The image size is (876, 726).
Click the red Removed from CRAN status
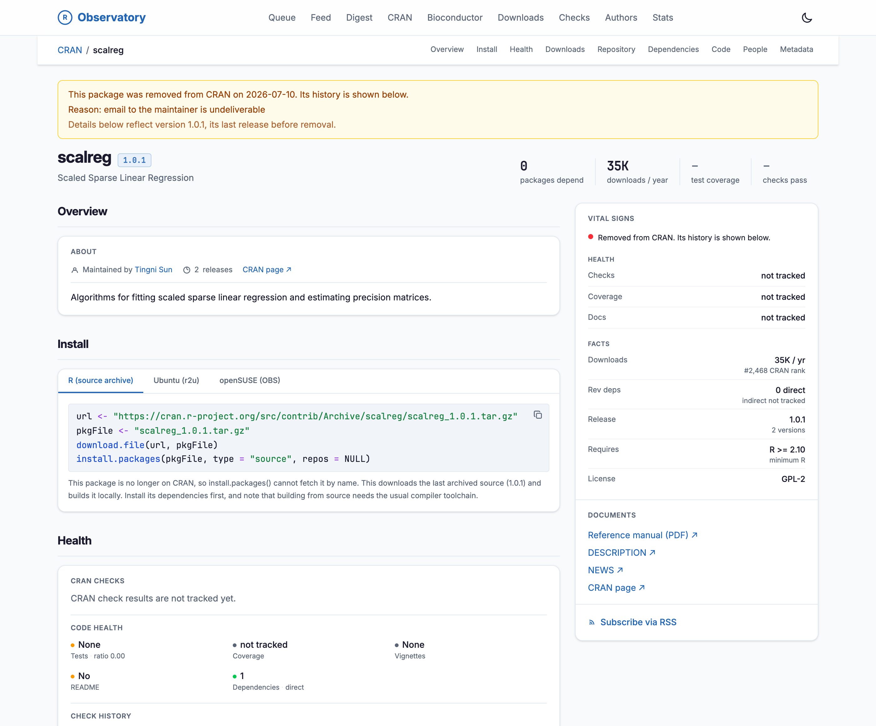click(679, 238)
